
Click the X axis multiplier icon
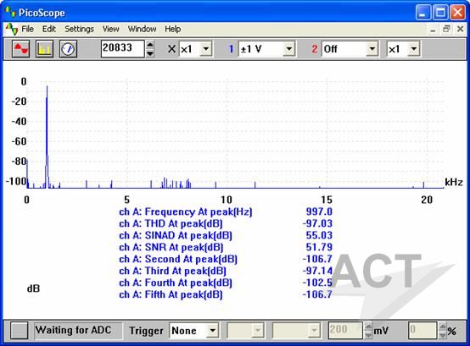pos(171,49)
